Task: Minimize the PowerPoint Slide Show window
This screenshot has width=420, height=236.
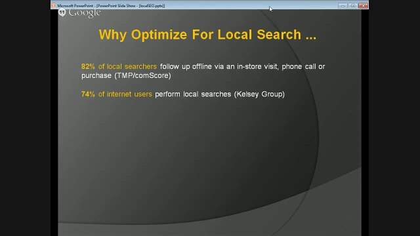Action: (x=343, y=6)
